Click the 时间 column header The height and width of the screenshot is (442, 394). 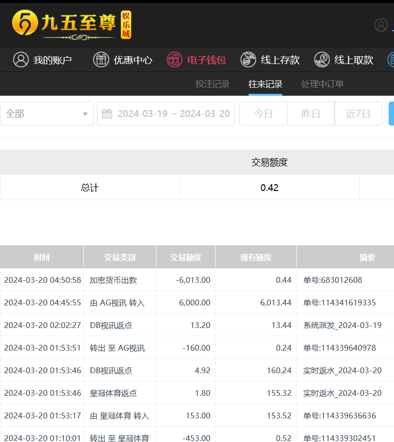[x=41, y=257]
